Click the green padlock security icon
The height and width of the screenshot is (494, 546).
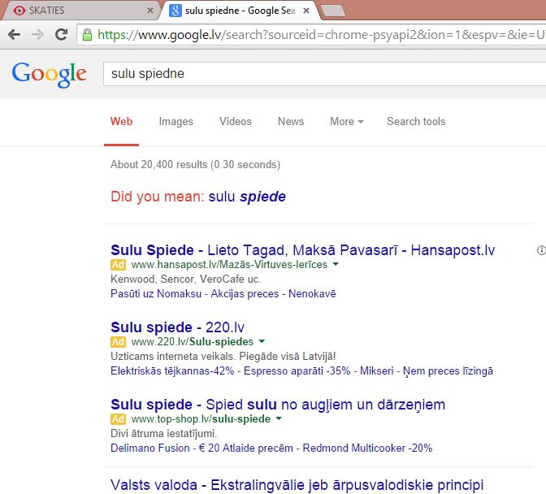click(x=87, y=34)
